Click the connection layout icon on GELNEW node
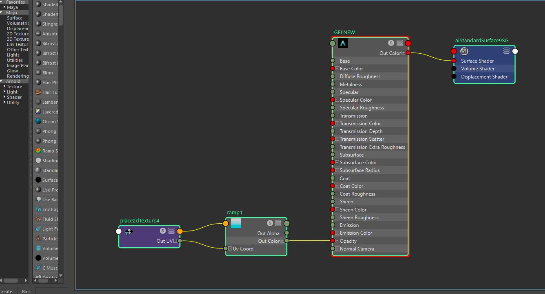545x294 pixels. (x=399, y=42)
